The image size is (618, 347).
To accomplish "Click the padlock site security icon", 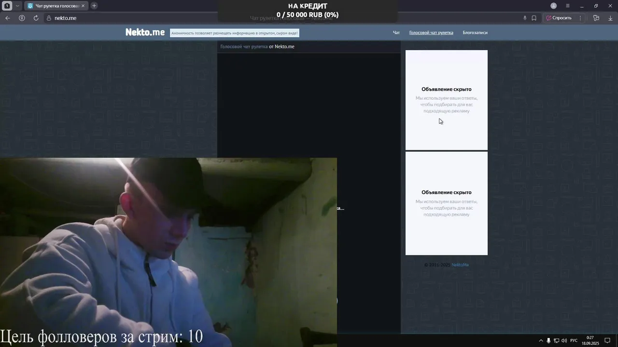I will (x=49, y=18).
